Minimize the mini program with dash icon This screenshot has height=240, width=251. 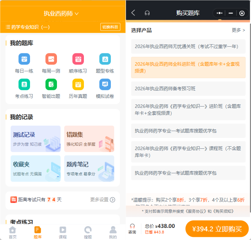pyautogui.click(x=231, y=13)
